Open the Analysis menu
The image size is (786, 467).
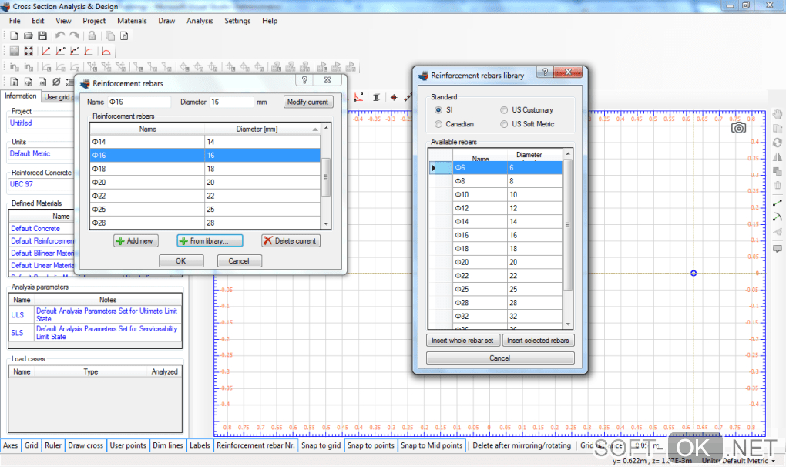200,21
